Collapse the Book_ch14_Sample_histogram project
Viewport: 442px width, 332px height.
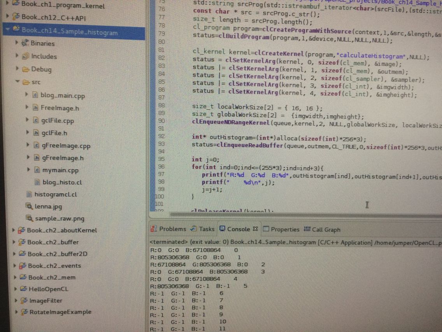pos(8,28)
